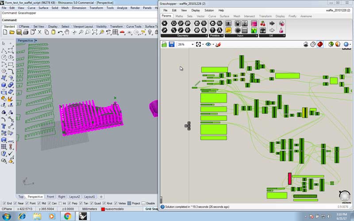Toggle the Mid osnap checkbox
354x221 pixels.
pos(39,203)
